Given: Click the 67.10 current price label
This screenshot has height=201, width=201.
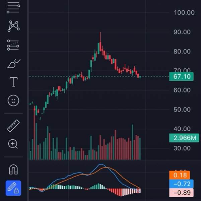Looking at the screenshot, I should pyautogui.click(x=181, y=76).
